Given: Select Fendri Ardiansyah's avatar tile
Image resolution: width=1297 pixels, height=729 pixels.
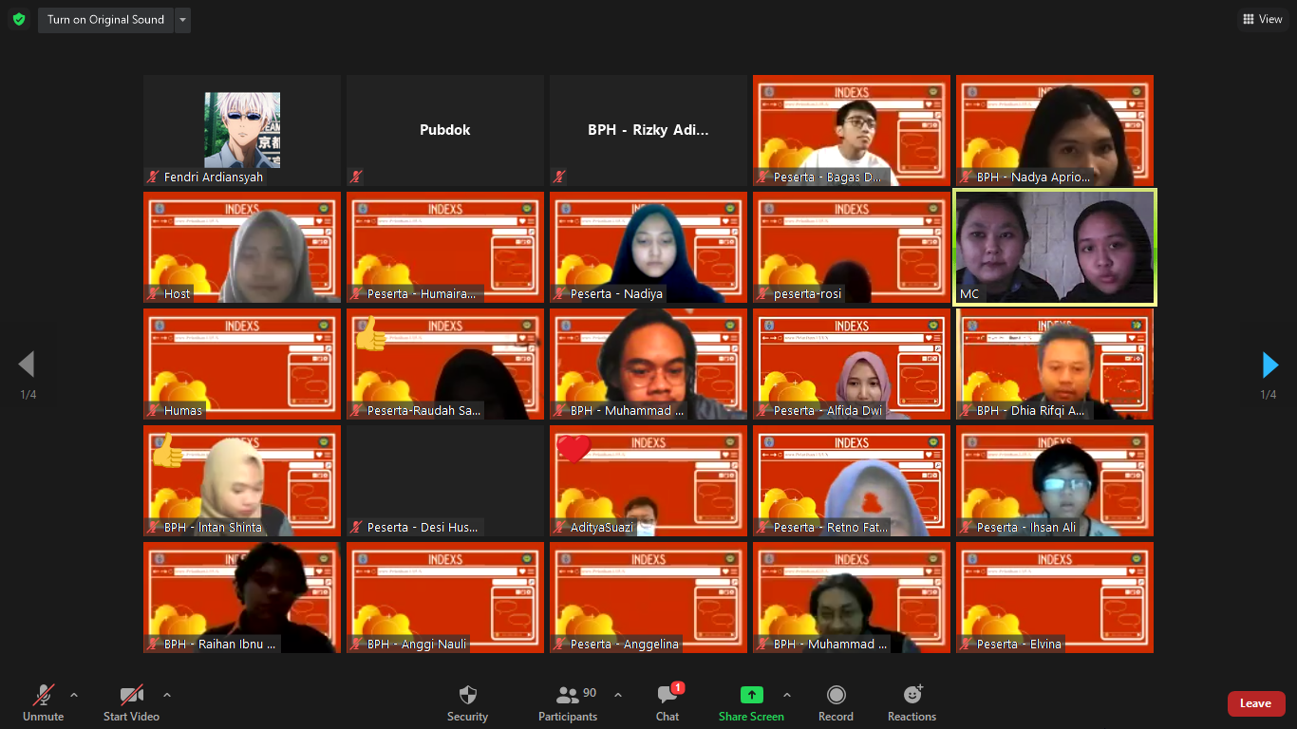Looking at the screenshot, I should pos(242,131).
